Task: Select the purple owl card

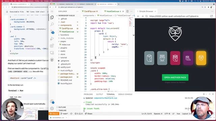Action: pos(188,58)
